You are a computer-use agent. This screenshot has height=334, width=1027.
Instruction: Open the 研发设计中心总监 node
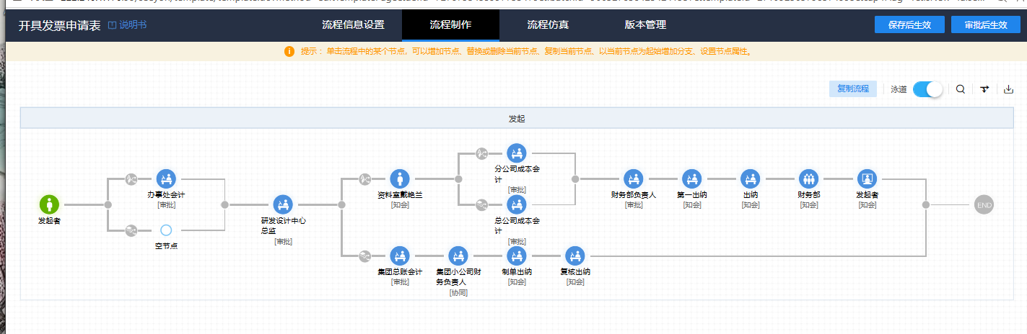pyautogui.click(x=283, y=205)
